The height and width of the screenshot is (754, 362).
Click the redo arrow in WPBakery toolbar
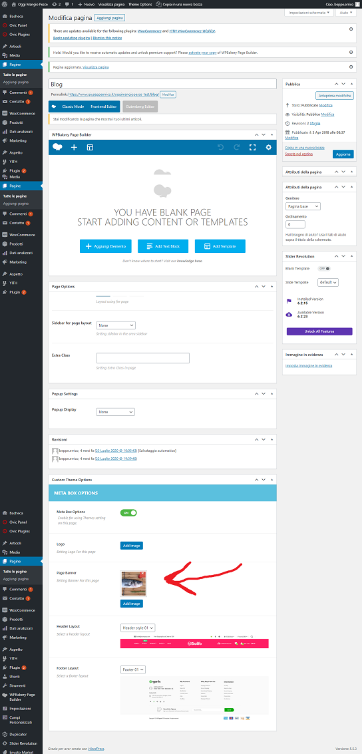coord(236,147)
